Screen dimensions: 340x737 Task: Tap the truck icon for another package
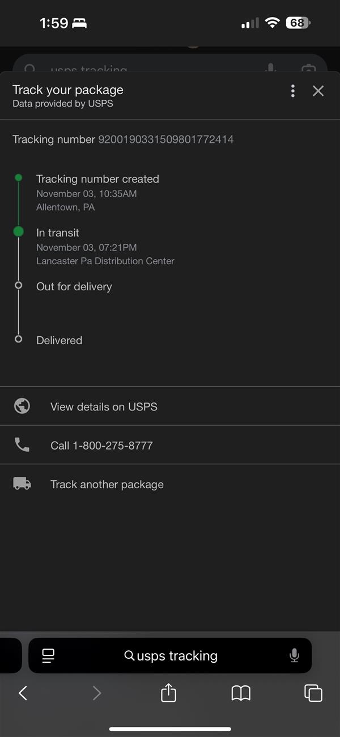coord(22,484)
